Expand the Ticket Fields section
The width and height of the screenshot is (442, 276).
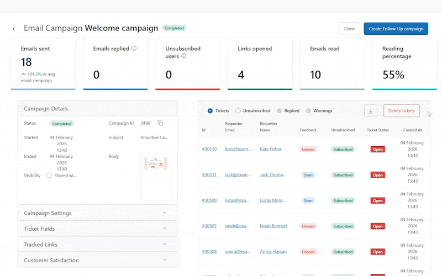pyautogui.click(x=98, y=229)
